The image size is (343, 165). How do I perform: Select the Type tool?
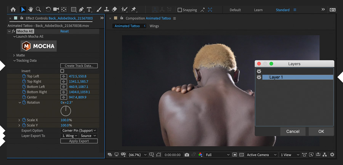[89, 10]
